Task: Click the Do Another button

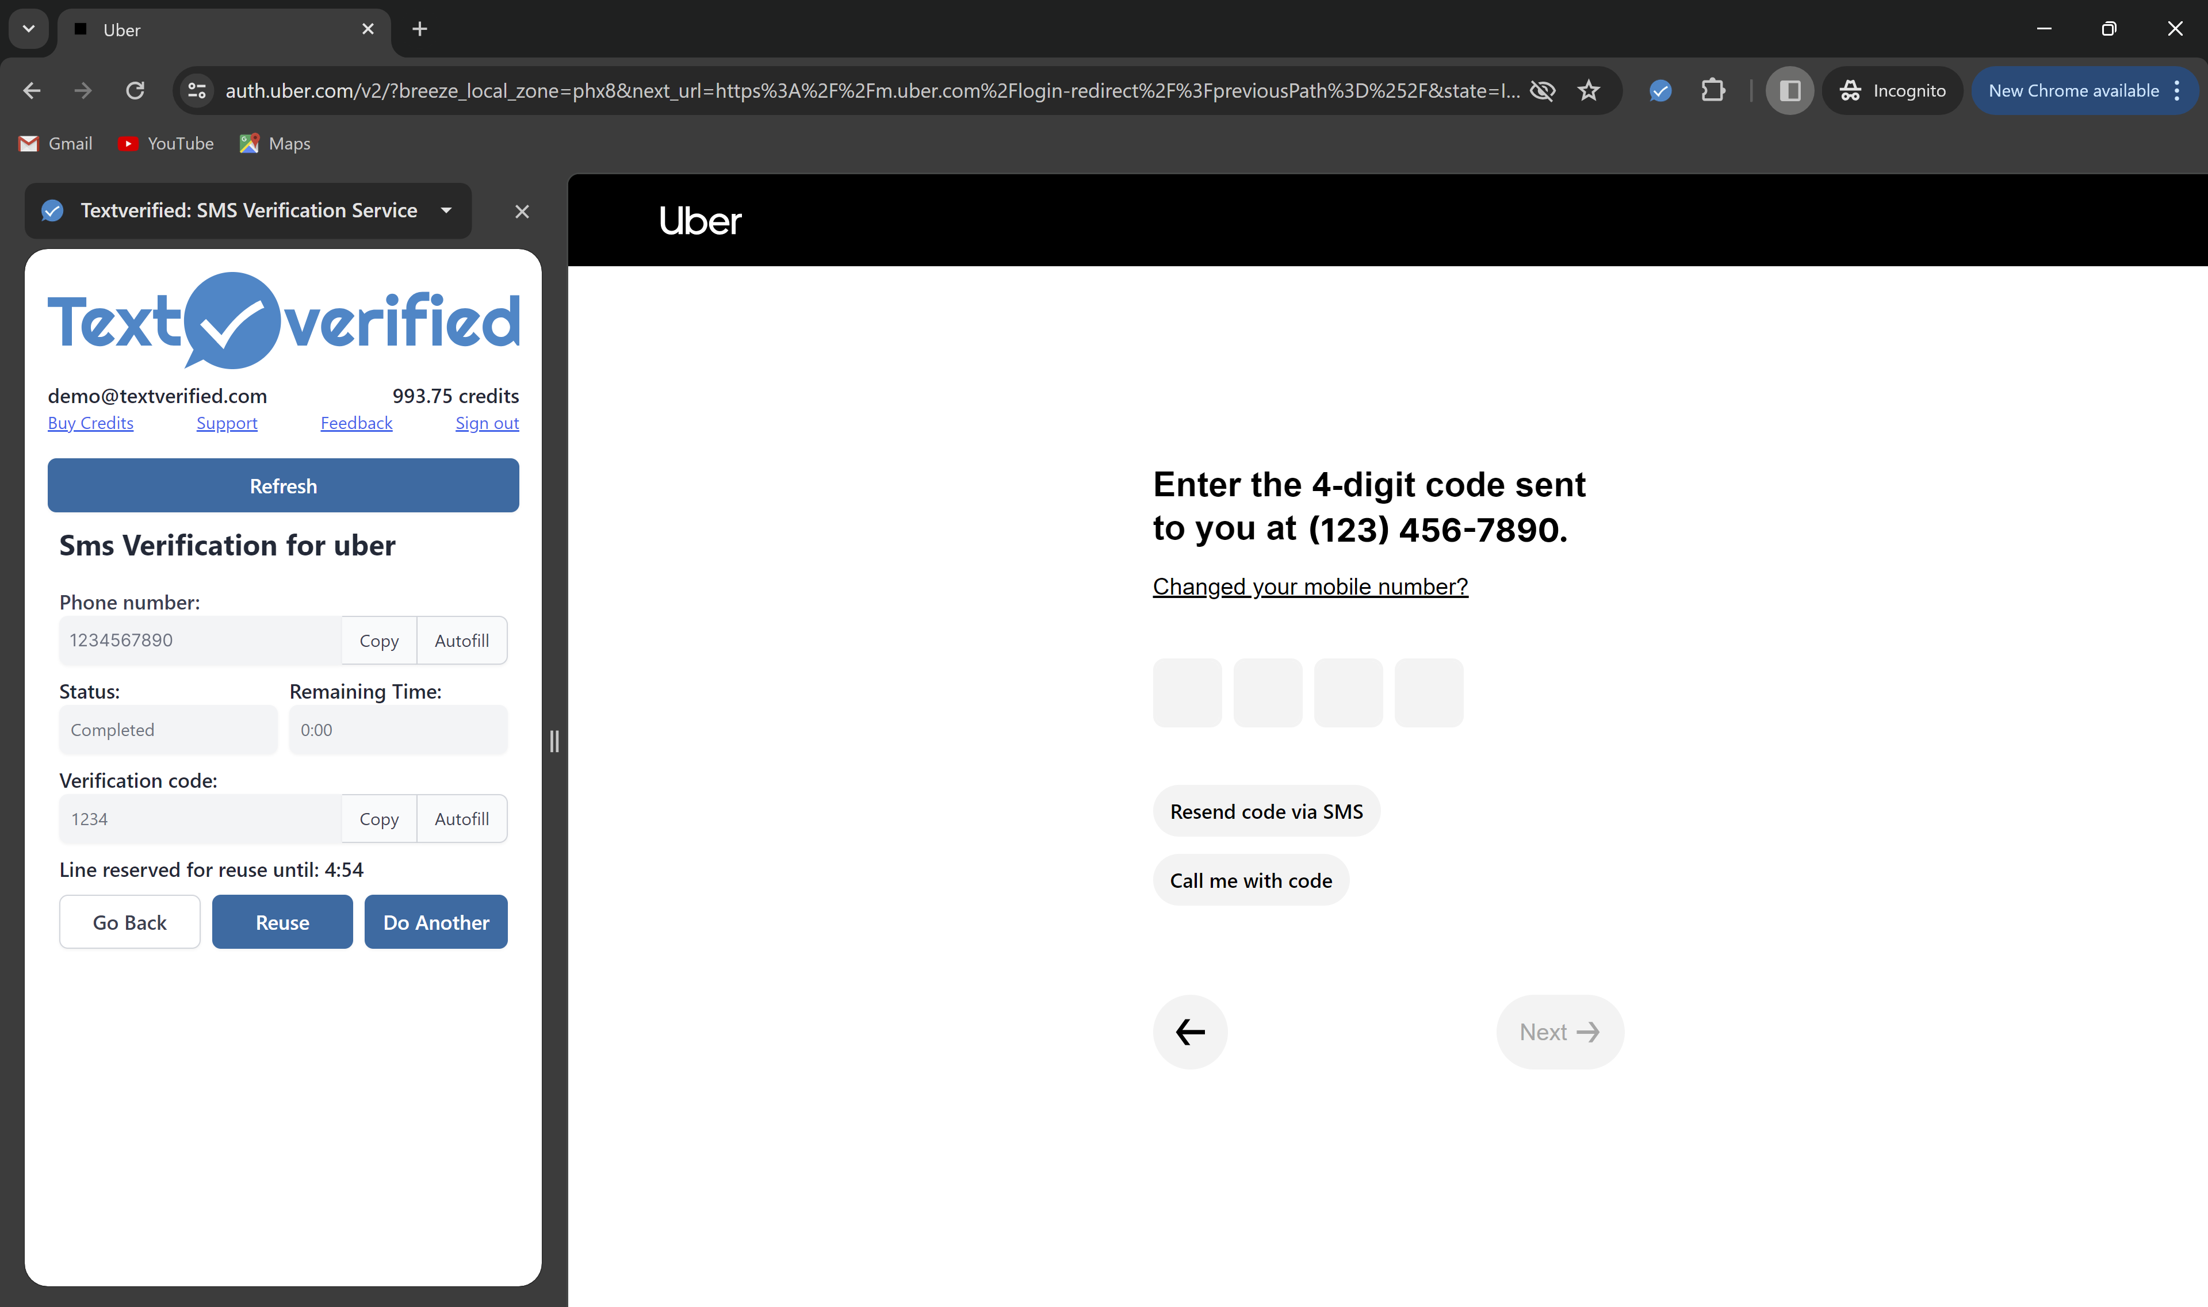Action: [x=436, y=922]
